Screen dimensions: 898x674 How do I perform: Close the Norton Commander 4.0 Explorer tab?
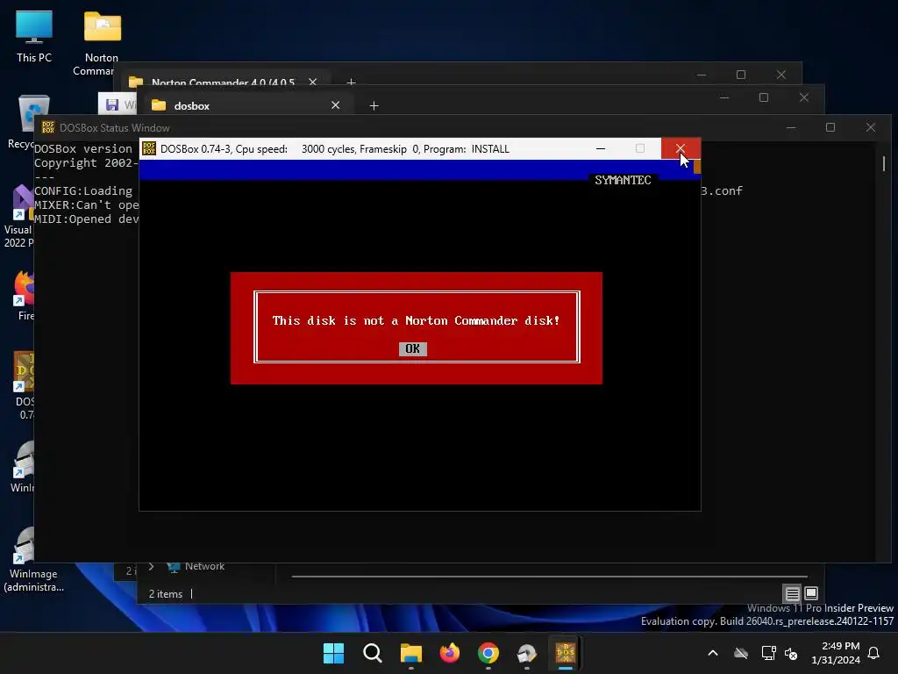click(313, 82)
